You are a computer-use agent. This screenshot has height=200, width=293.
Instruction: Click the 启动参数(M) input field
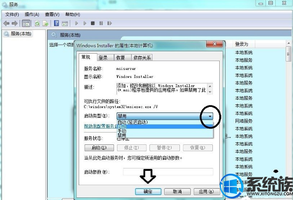(168, 172)
